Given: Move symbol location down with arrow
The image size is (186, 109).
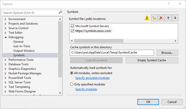Looking at the screenshot, I should coord(175,18).
